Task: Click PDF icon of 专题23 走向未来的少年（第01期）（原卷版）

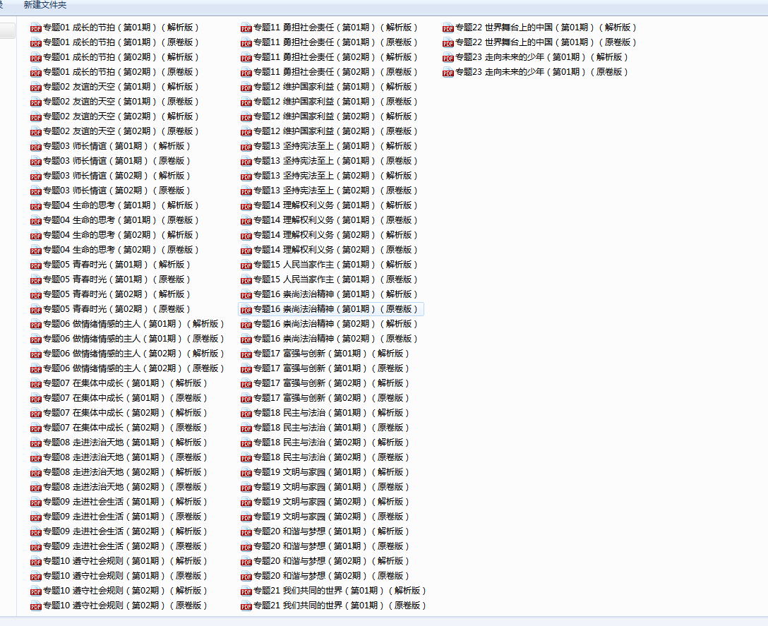Action: (448, 73)
